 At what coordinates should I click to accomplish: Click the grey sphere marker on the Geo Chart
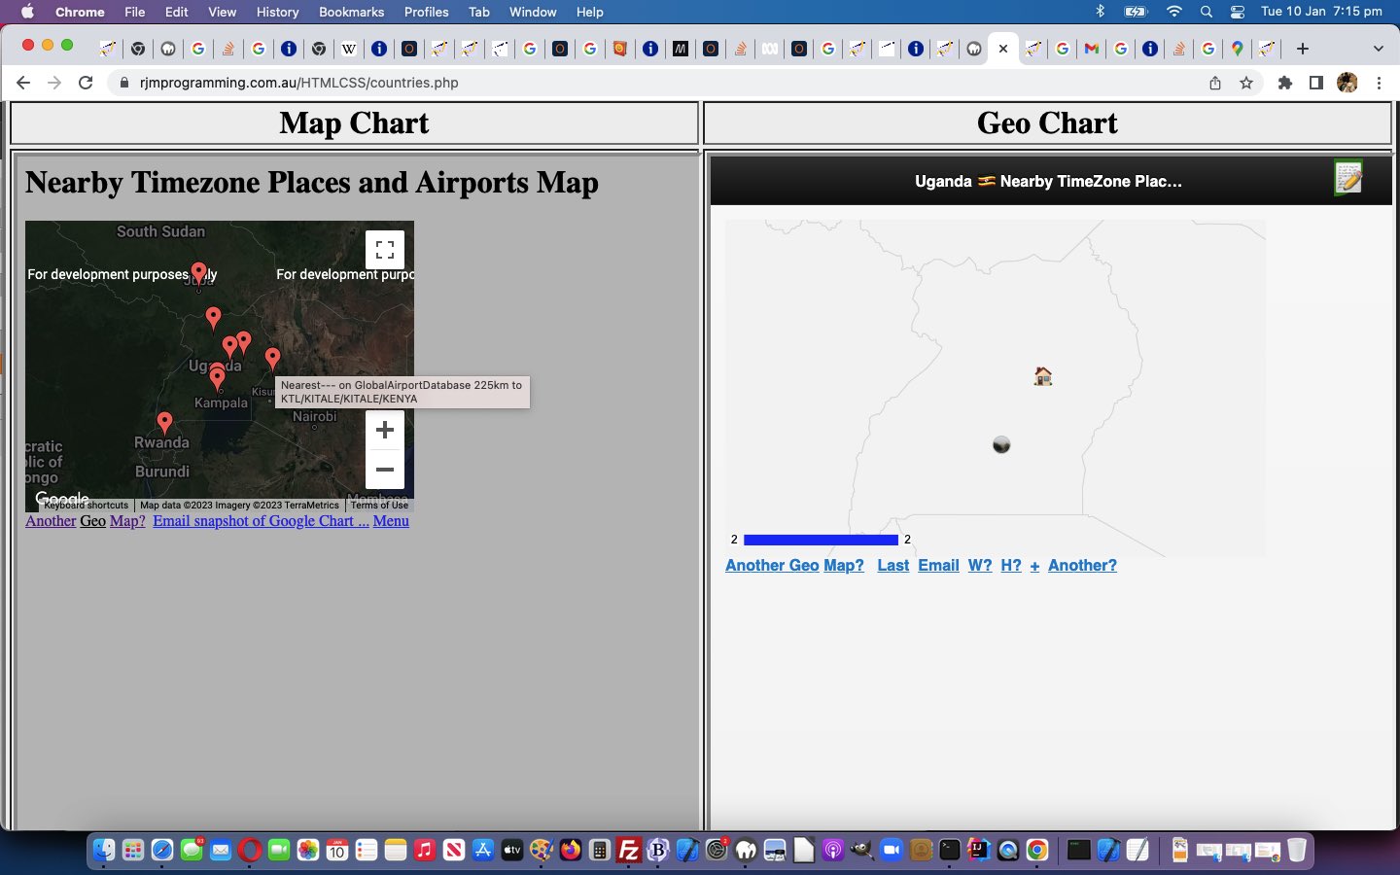click(x=1001, y=444)
